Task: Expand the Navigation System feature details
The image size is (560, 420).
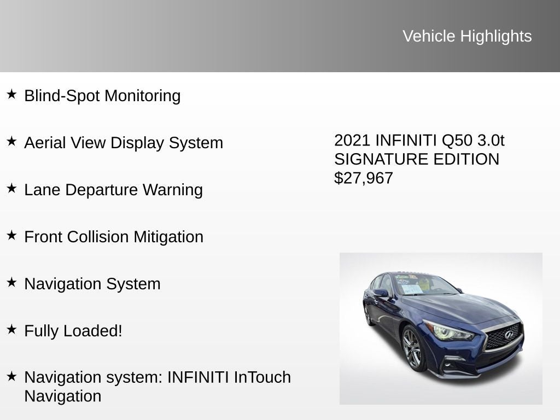Action: click(92, 284)
